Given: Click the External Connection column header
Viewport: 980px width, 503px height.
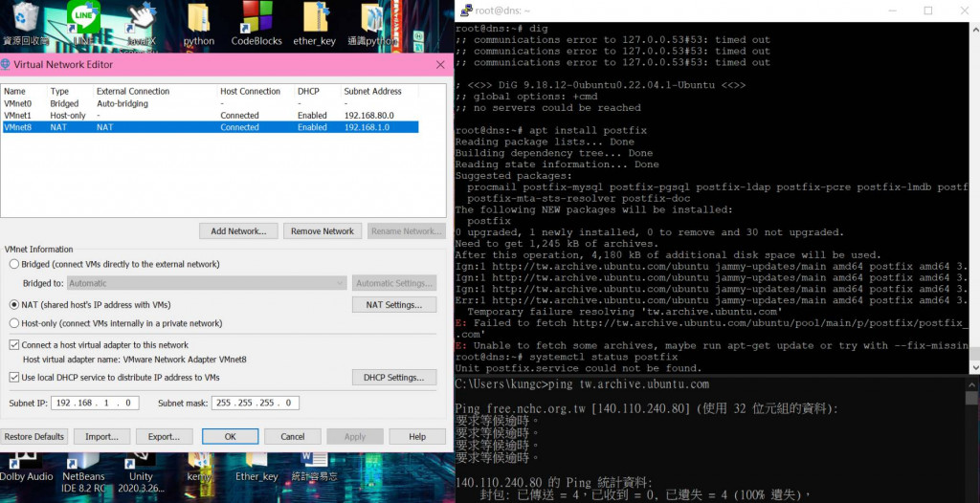Looking at the screenshot, I should [x=133, y=91].
